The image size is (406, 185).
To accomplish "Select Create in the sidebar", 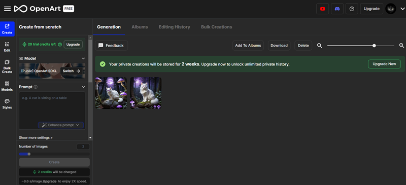I will (7, 29).
